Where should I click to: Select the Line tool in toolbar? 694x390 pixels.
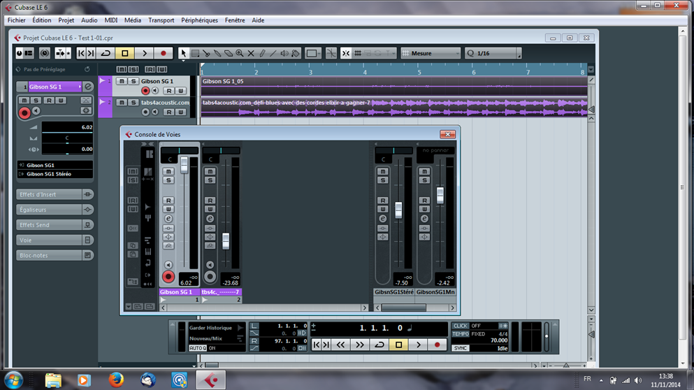pos(273,53)
